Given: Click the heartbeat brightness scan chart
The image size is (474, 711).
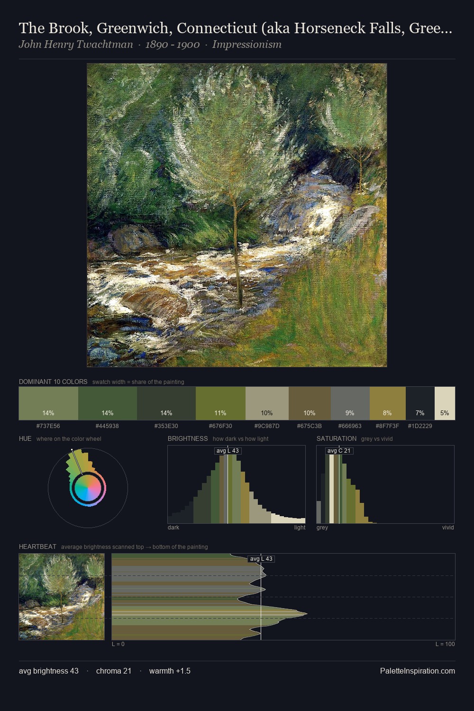Looking at the screenshot, I should click(x=283, y=597).
